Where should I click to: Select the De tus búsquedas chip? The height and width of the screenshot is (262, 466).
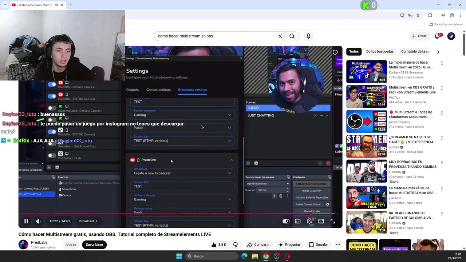point(380,52)
